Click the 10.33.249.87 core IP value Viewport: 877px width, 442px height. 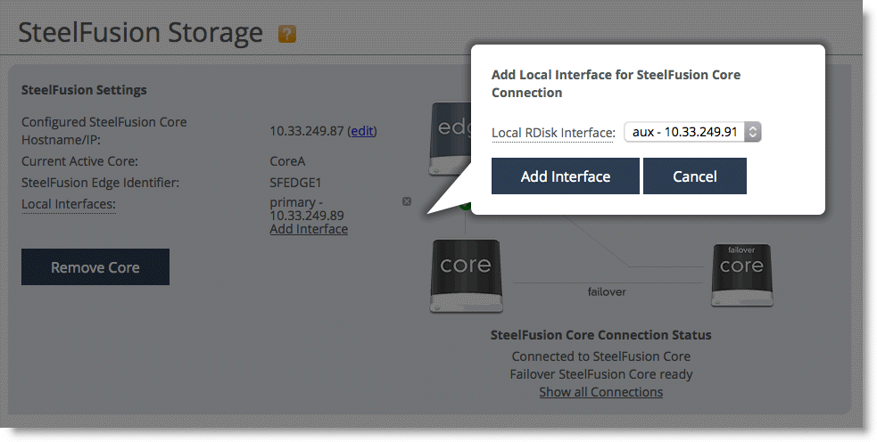click(x=307, y=131)
